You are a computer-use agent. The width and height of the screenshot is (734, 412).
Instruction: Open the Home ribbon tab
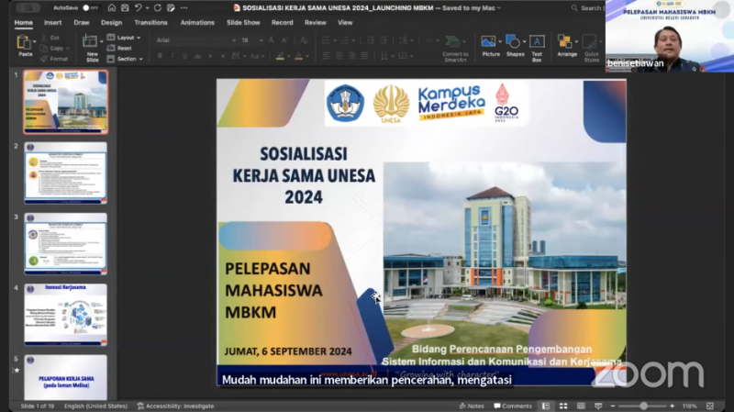pos(24,22)
